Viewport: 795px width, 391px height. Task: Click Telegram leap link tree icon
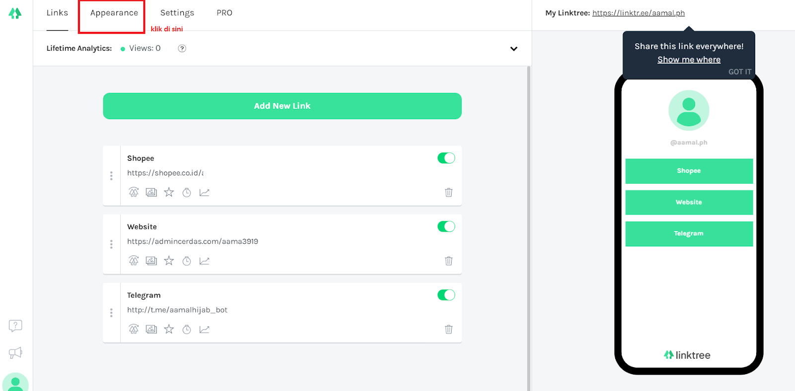tap(134, 329)
